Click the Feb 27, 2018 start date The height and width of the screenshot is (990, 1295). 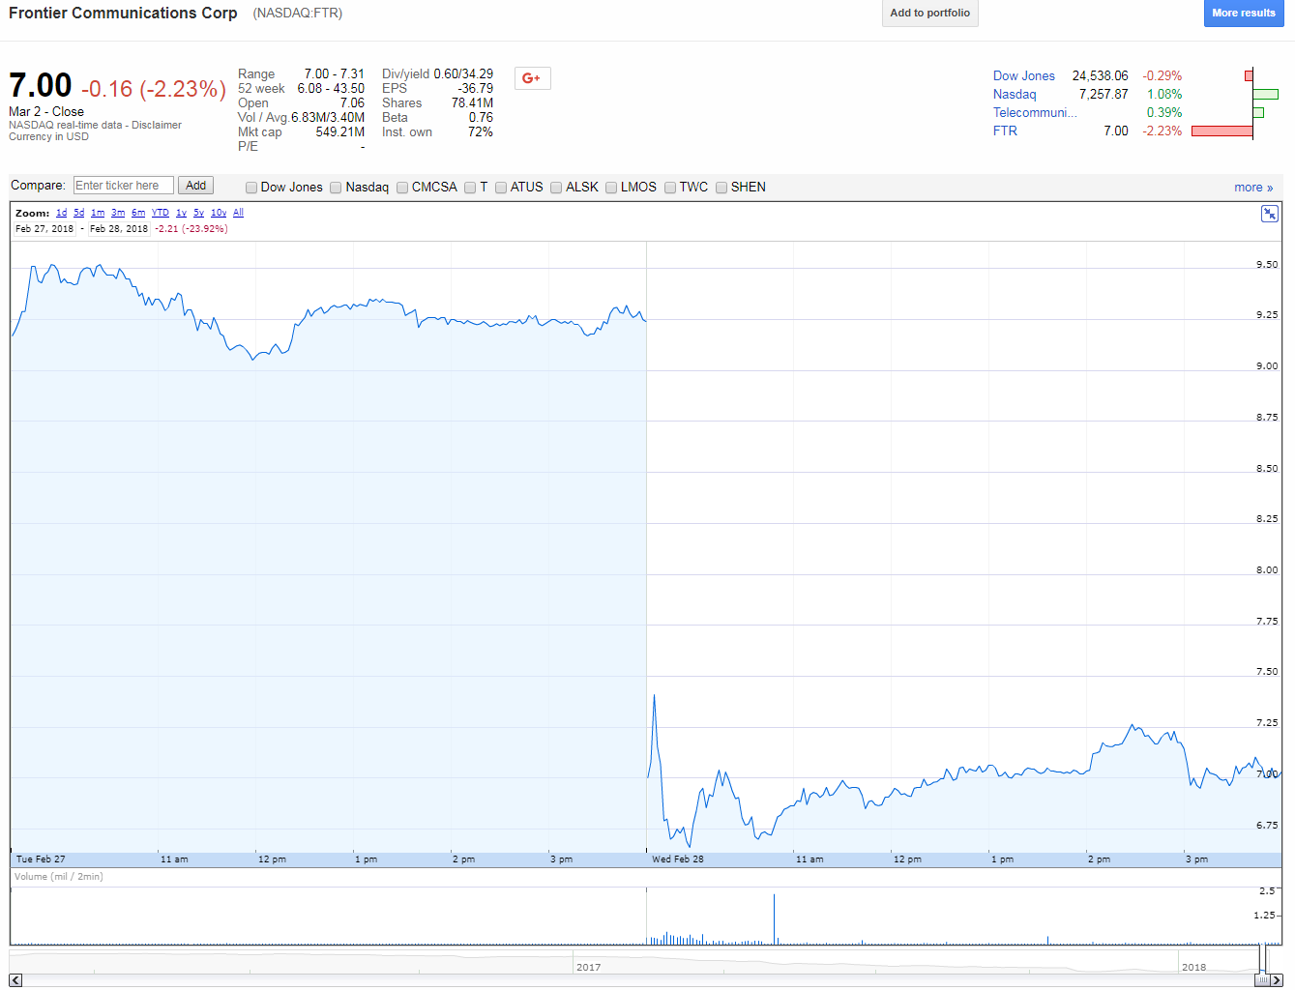[x=44, y=229]
